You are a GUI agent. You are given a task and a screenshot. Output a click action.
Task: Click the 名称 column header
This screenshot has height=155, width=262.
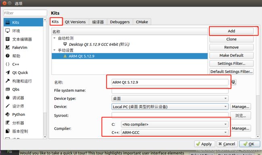[130, 31]
